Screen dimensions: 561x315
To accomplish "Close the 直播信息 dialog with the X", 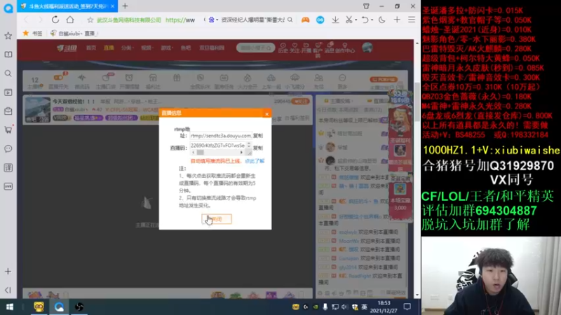I will click(x=267, y=114).
